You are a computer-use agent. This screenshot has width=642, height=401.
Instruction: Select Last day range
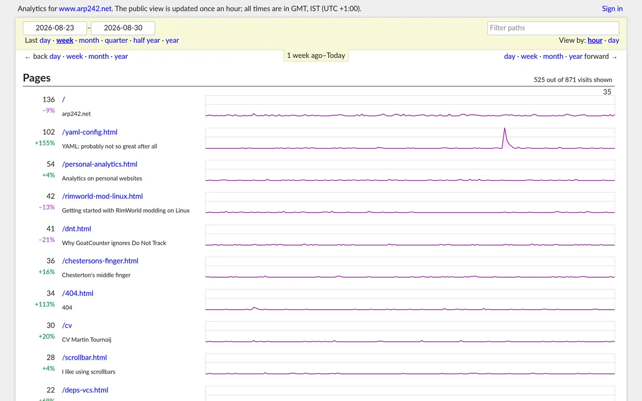point(45,40)
